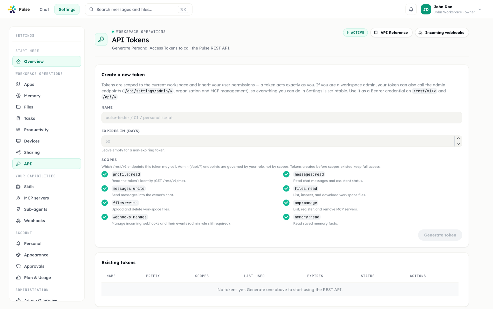Click the Approvals shield icon
493x309 pixels.
tap(18, 266)
